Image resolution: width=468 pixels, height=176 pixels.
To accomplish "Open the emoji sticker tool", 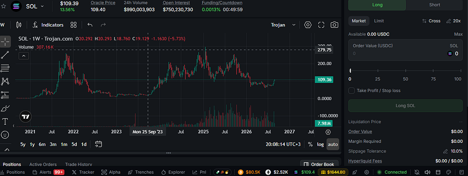I will pyautogui.click(x=5, y=135).
